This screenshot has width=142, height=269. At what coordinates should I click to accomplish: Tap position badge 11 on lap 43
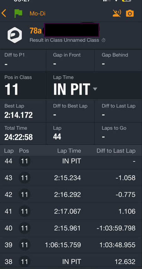(x=24, y=178)
